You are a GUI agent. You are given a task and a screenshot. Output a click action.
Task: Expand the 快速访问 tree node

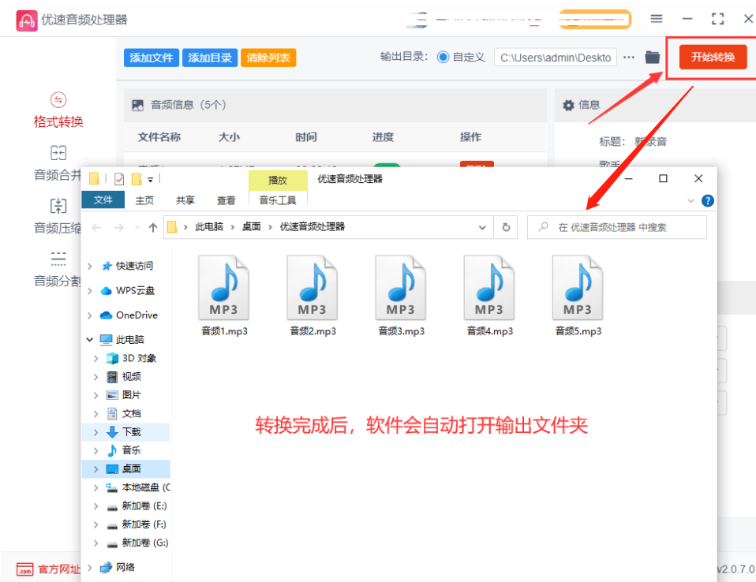tap(90, 266)
